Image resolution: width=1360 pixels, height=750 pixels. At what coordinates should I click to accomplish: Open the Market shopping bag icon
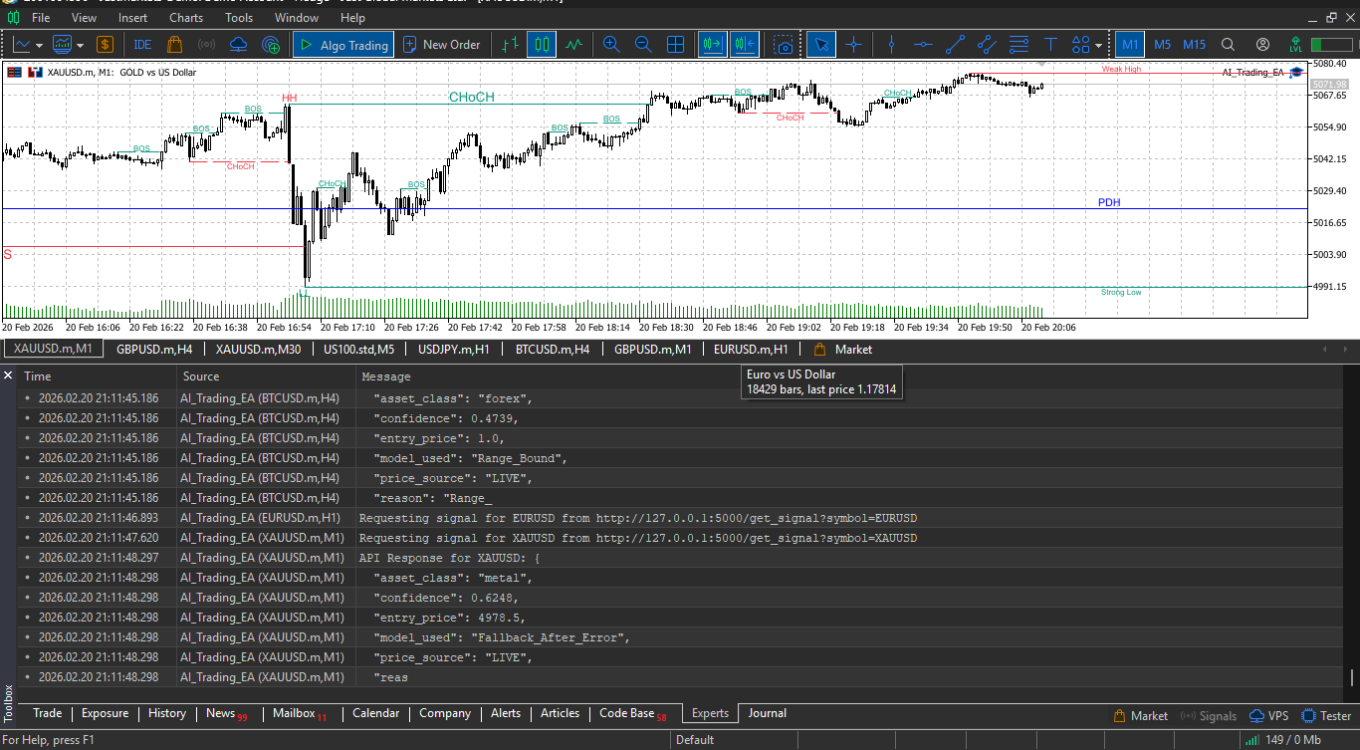tap(174, 44)
